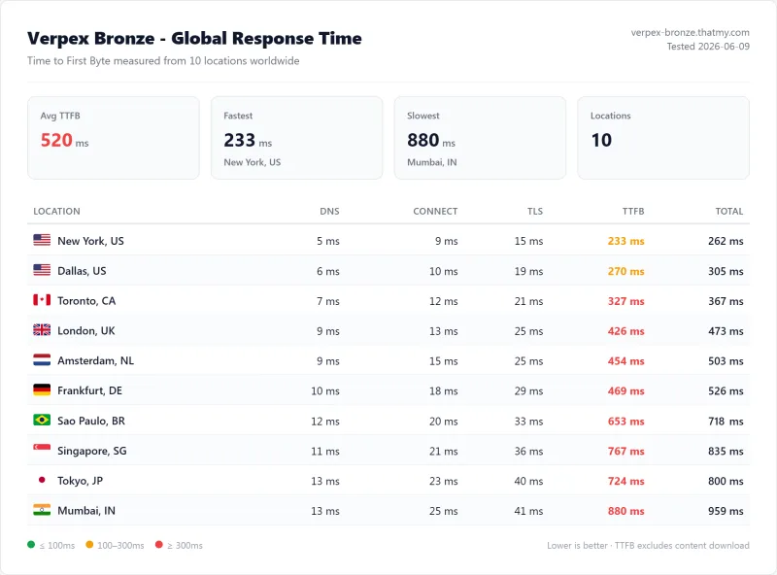Screen dimensions: 777x575
Task: Click the orange 100–300ms legend dot
Action: tap(89, 545)
